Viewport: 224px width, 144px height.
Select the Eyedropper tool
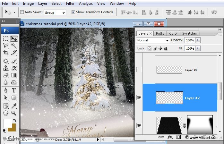pyautogui.click(x=14, y=106)
